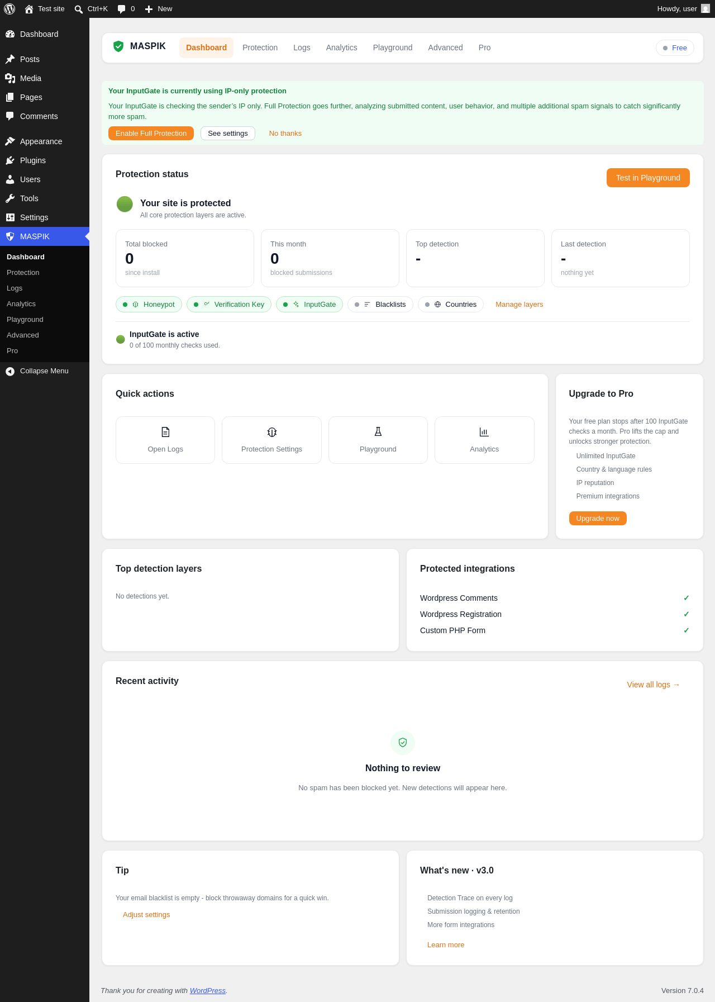The width and height of the screenshot is (715, 1002).
Task: Click the Posts pin icon
Action: pyautogui.click(x=10, y=59)
